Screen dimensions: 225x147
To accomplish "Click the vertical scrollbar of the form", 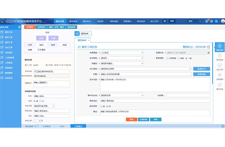I will [212, 63].
